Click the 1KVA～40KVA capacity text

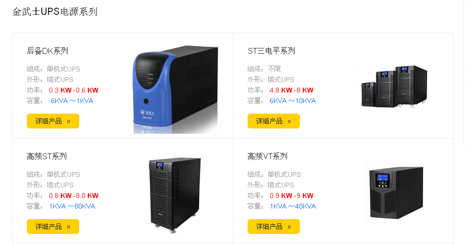pos(293,206)
